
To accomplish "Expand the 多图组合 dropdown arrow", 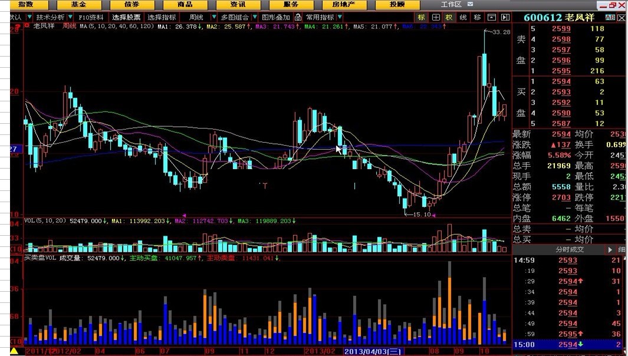I will [x=255, y=17].
